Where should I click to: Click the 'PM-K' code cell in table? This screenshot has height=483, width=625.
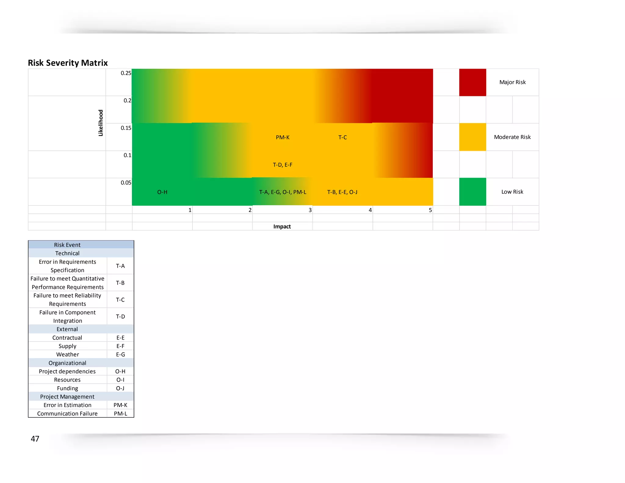[120, 405]
